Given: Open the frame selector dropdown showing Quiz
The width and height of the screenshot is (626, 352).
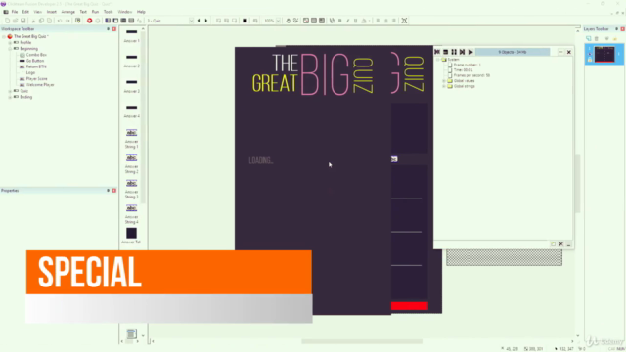Looking at the screenshot, I should [x=170, y=21].
